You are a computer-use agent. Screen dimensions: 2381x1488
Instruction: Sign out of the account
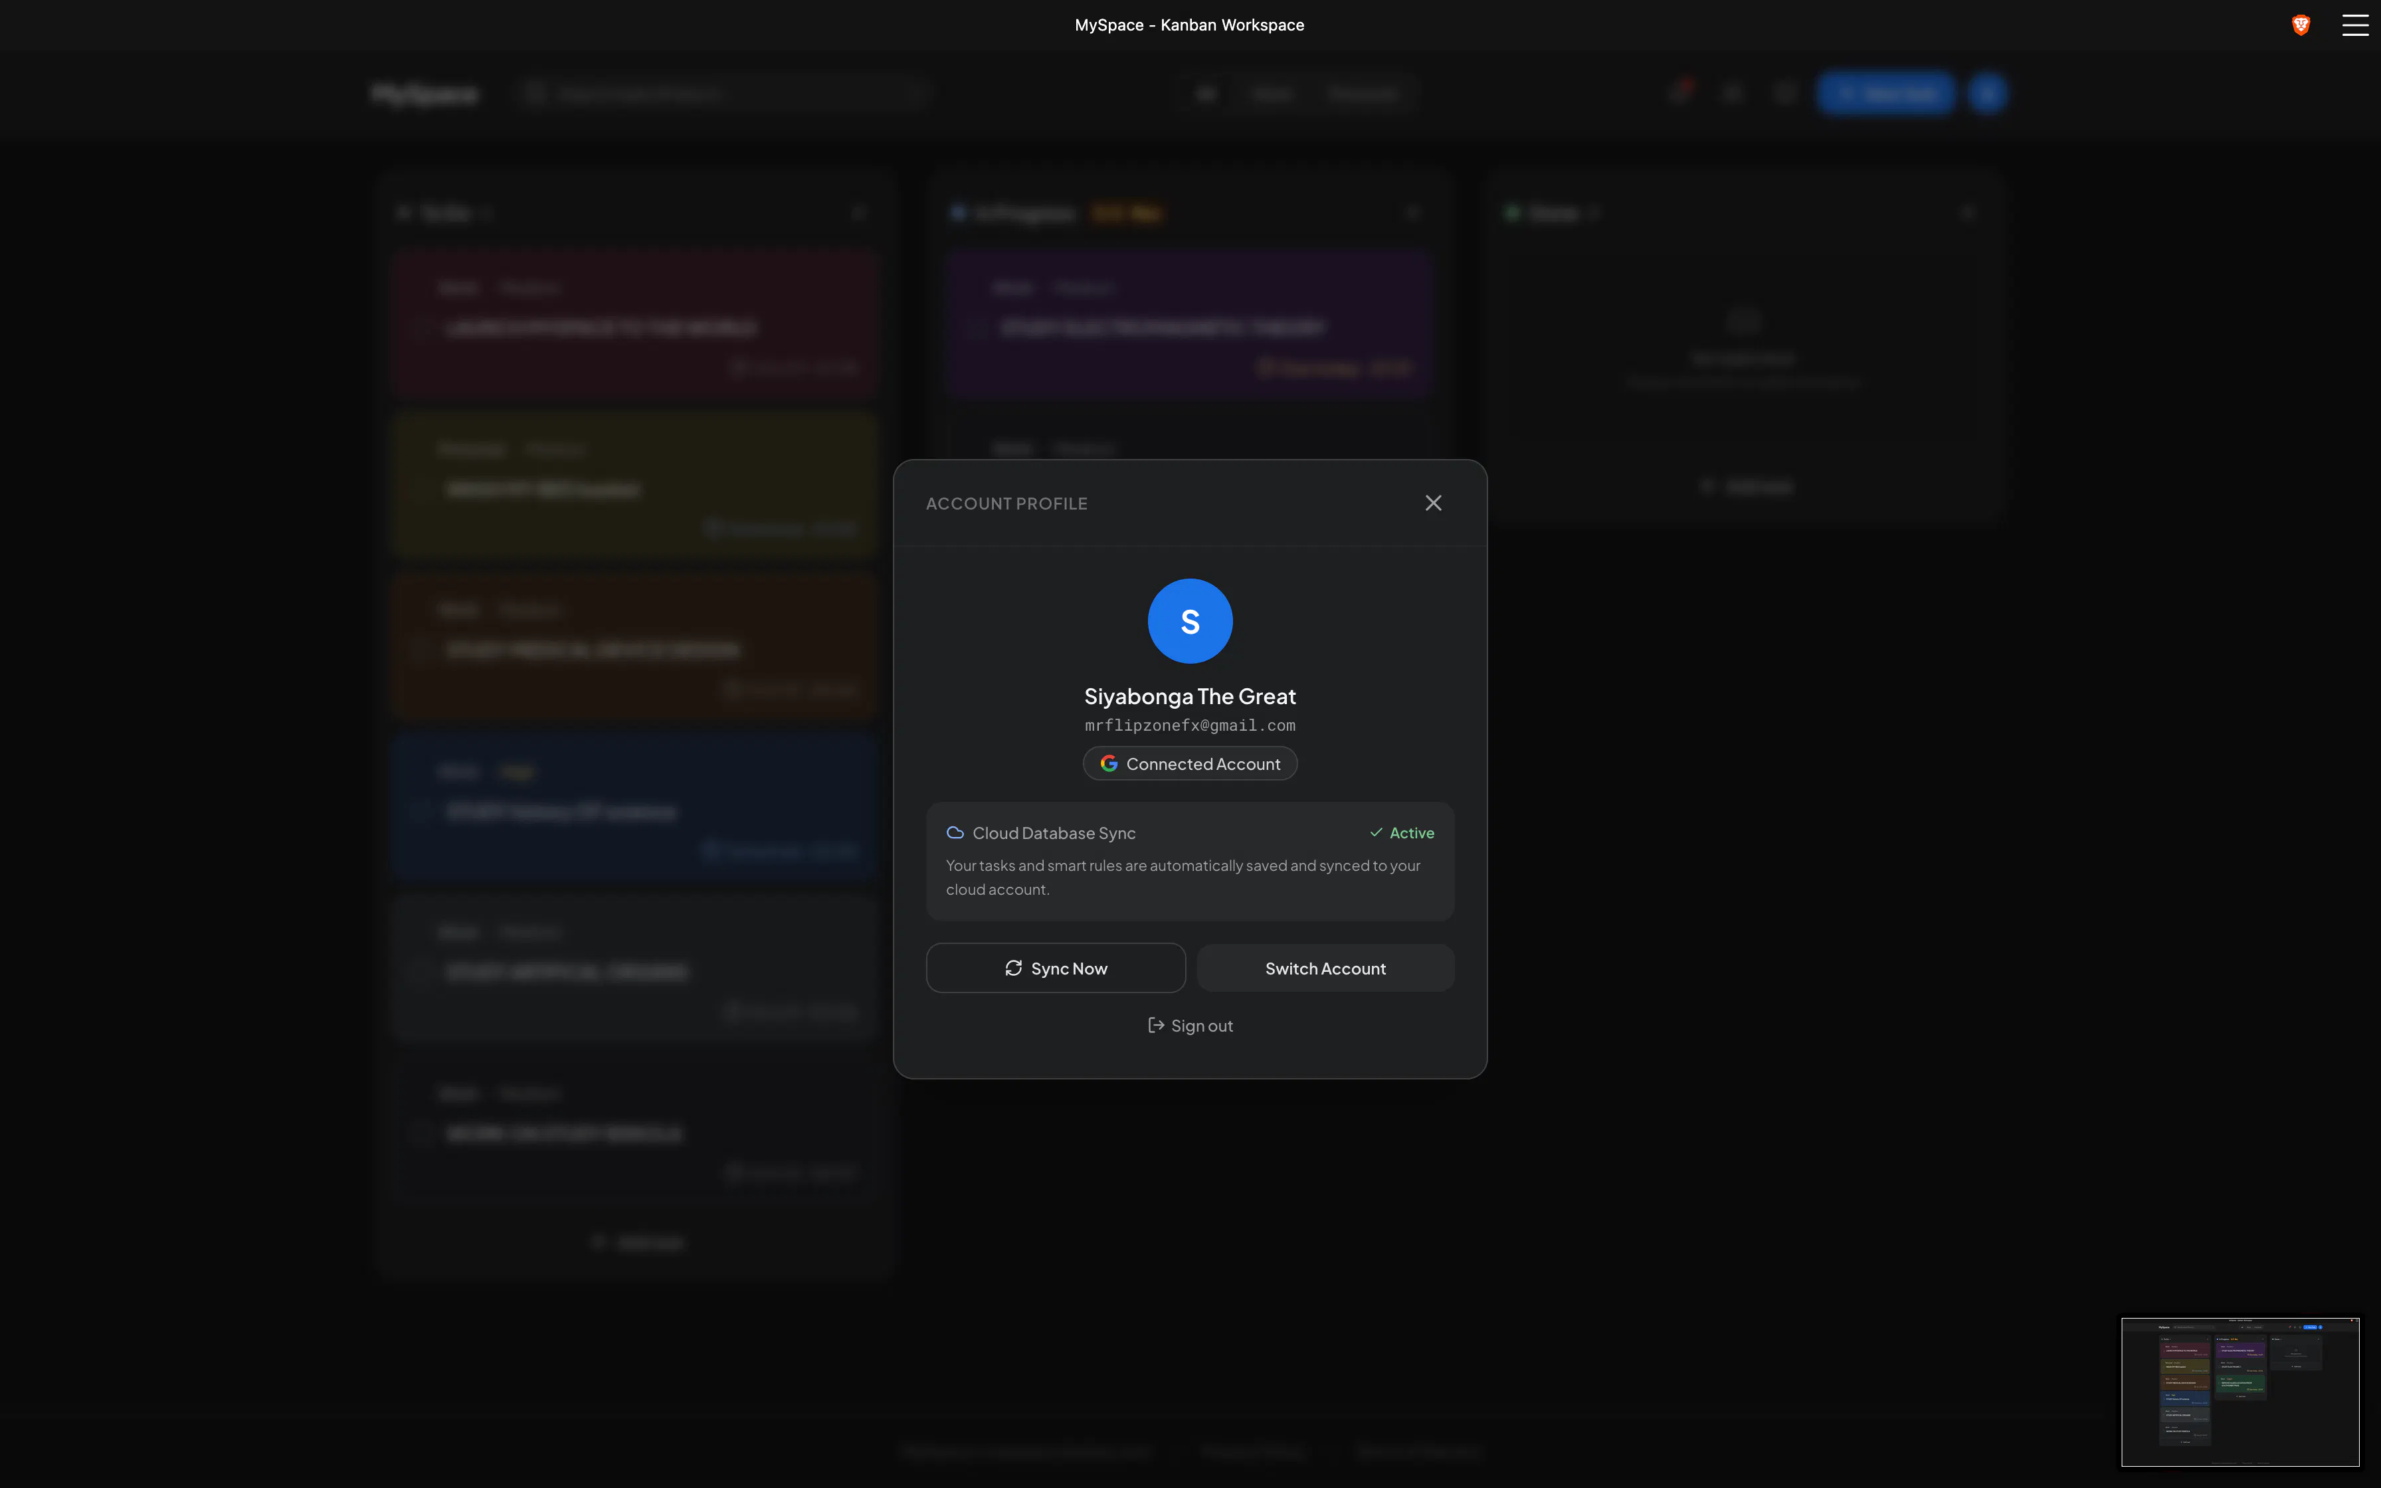click(1190, 1026)
